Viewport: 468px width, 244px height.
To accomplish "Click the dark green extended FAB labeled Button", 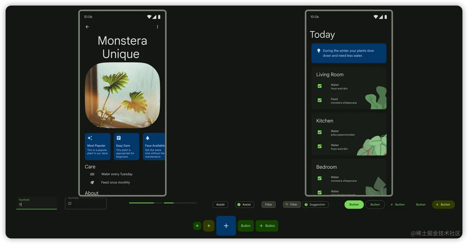I will tap(246, 226).
